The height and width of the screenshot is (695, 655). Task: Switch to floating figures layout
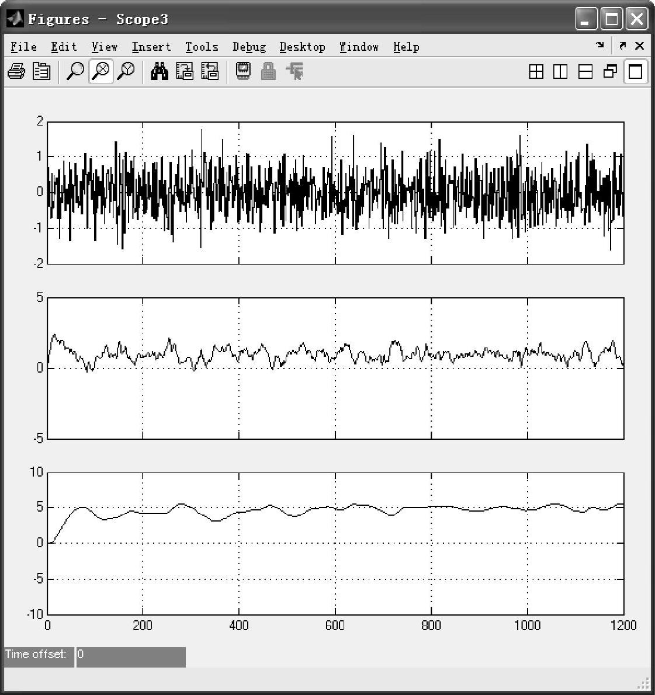click(x=610, y=72)
